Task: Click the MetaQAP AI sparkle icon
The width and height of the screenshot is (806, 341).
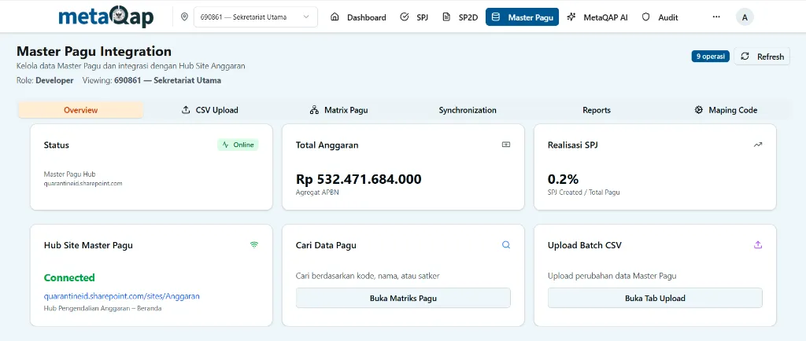Action: pyautogui.click(x=571, y=17)
